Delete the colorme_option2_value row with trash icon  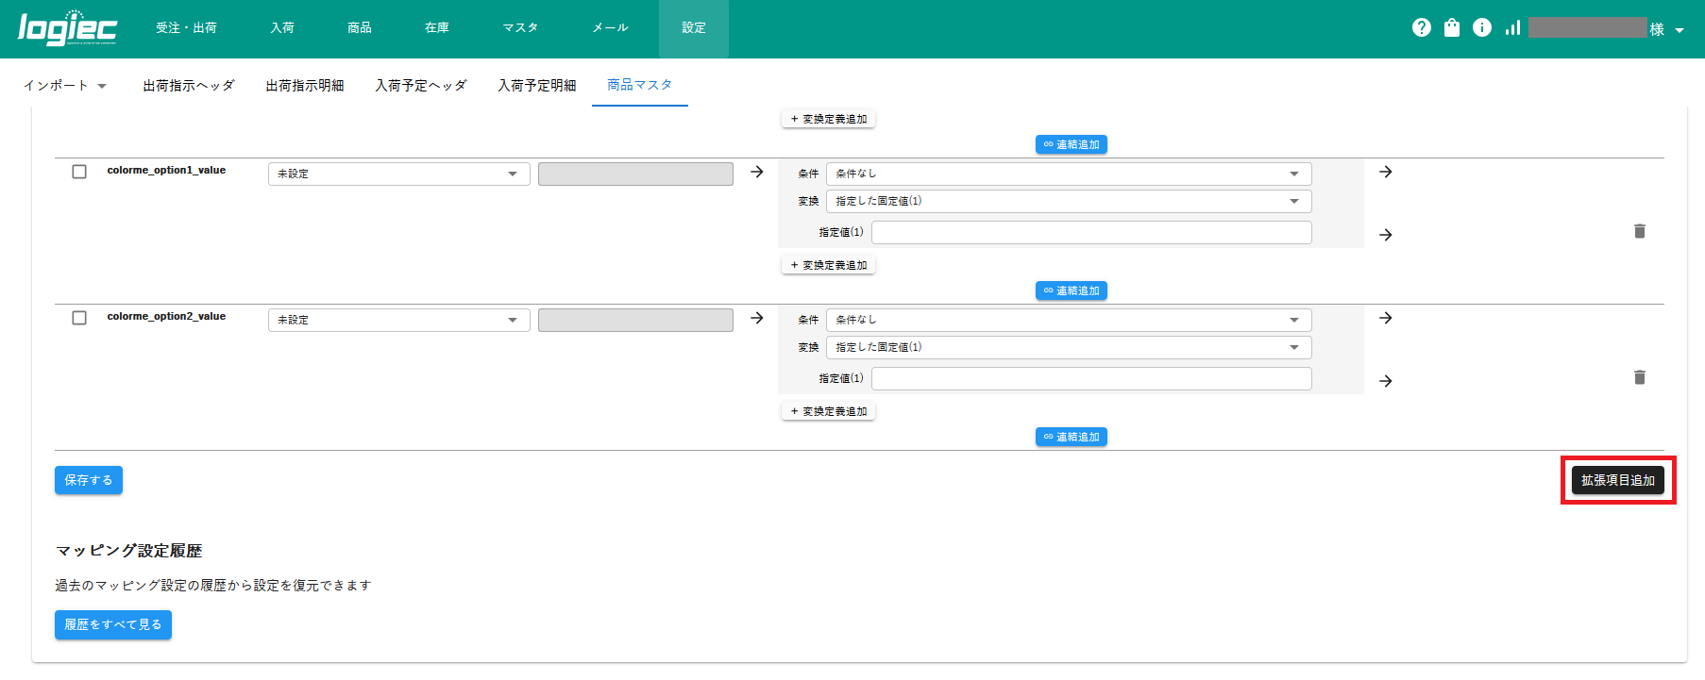1639,377
